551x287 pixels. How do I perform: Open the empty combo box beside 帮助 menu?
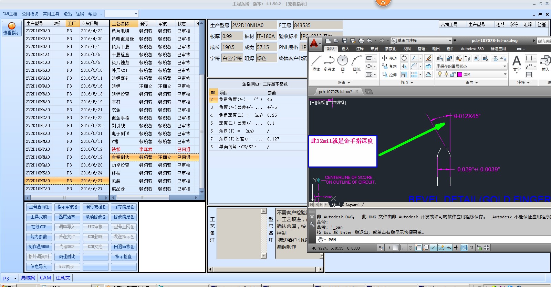[x=122, y=14]
